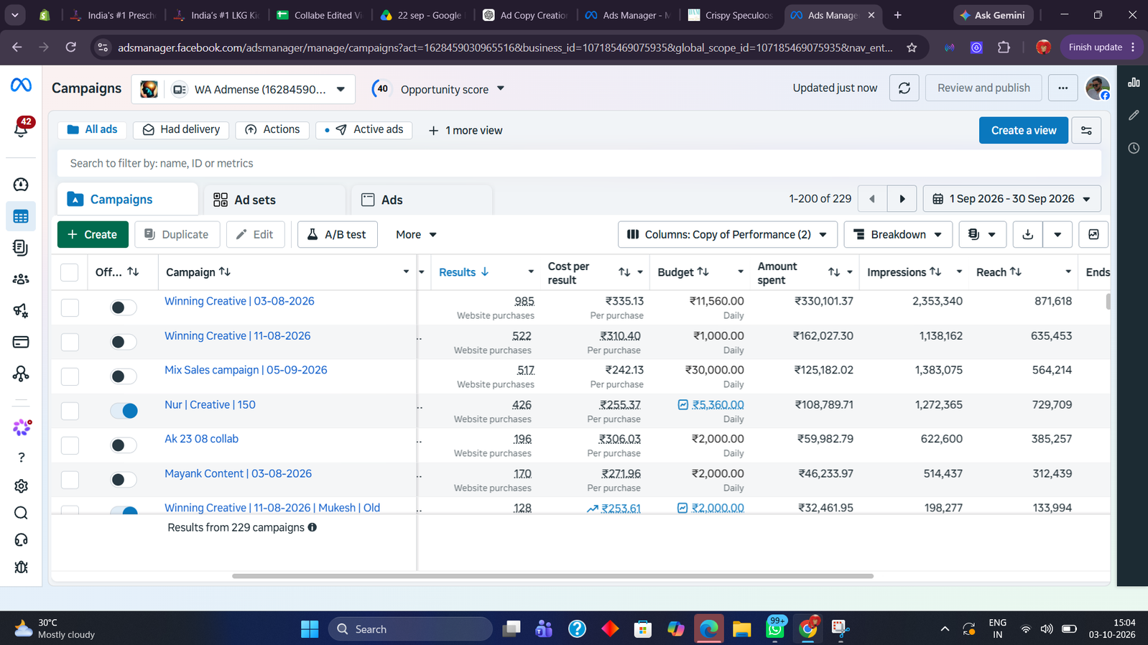
Task: Open Ads reporting icon in sidebar
Action: coord(21,248)
